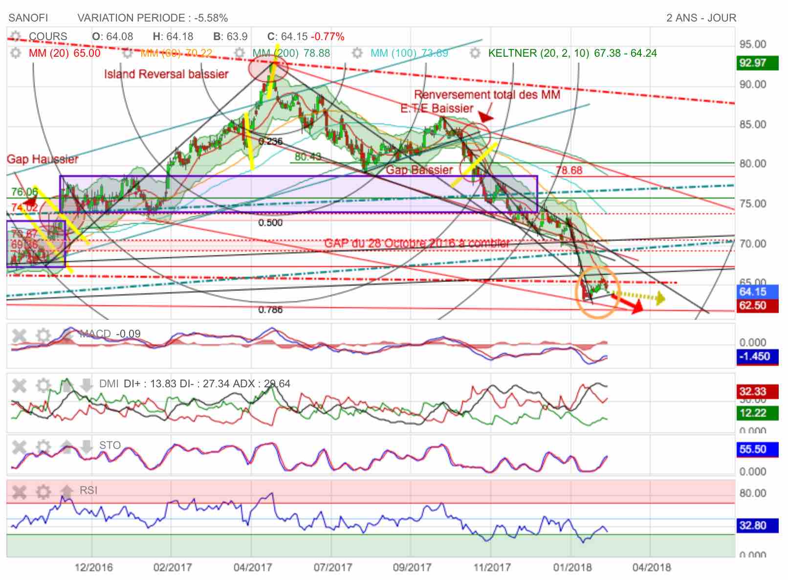Screen dimensions: 788x580
Task: Click the DMI values readout text
Action: coord(207,384)
